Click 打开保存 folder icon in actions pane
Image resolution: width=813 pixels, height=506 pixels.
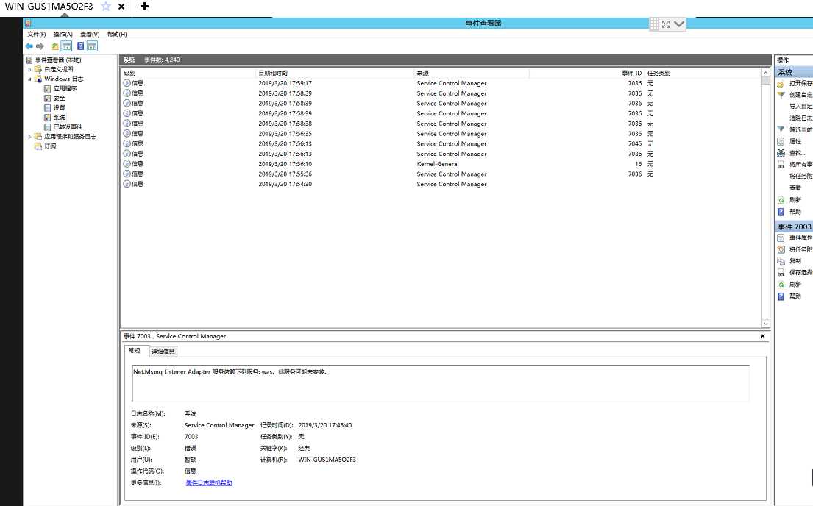coord(781,83)
